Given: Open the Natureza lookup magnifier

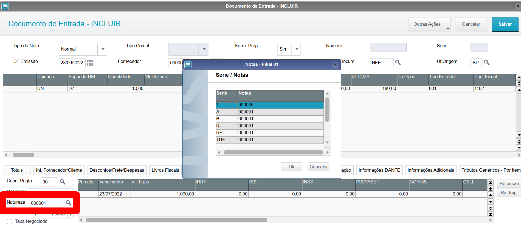Looking at the screenshot, I should click(69, 203).
